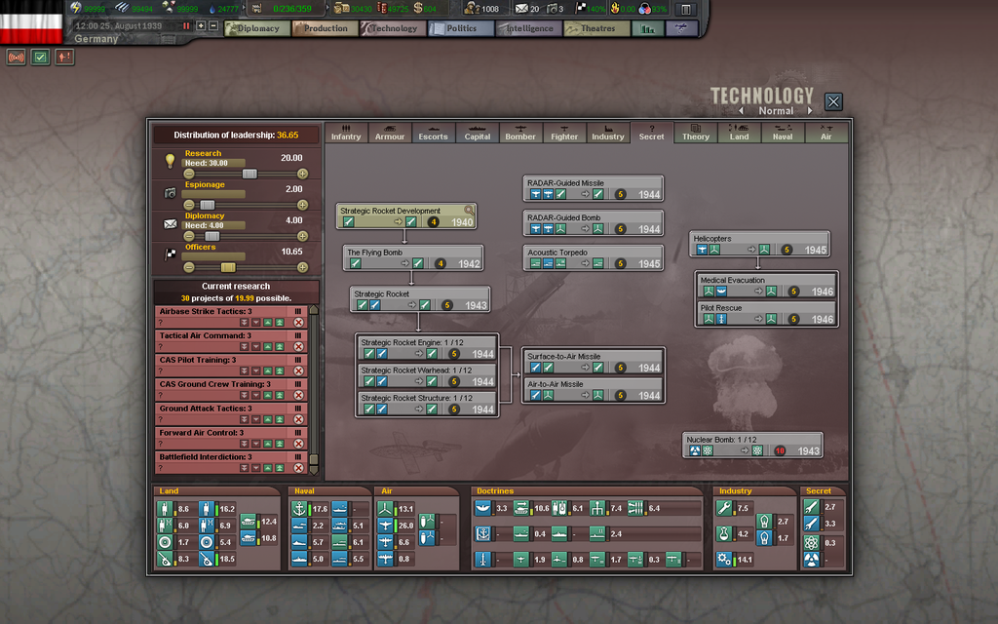
Task: Select the Industry technology tab
Action: point(608,133)
